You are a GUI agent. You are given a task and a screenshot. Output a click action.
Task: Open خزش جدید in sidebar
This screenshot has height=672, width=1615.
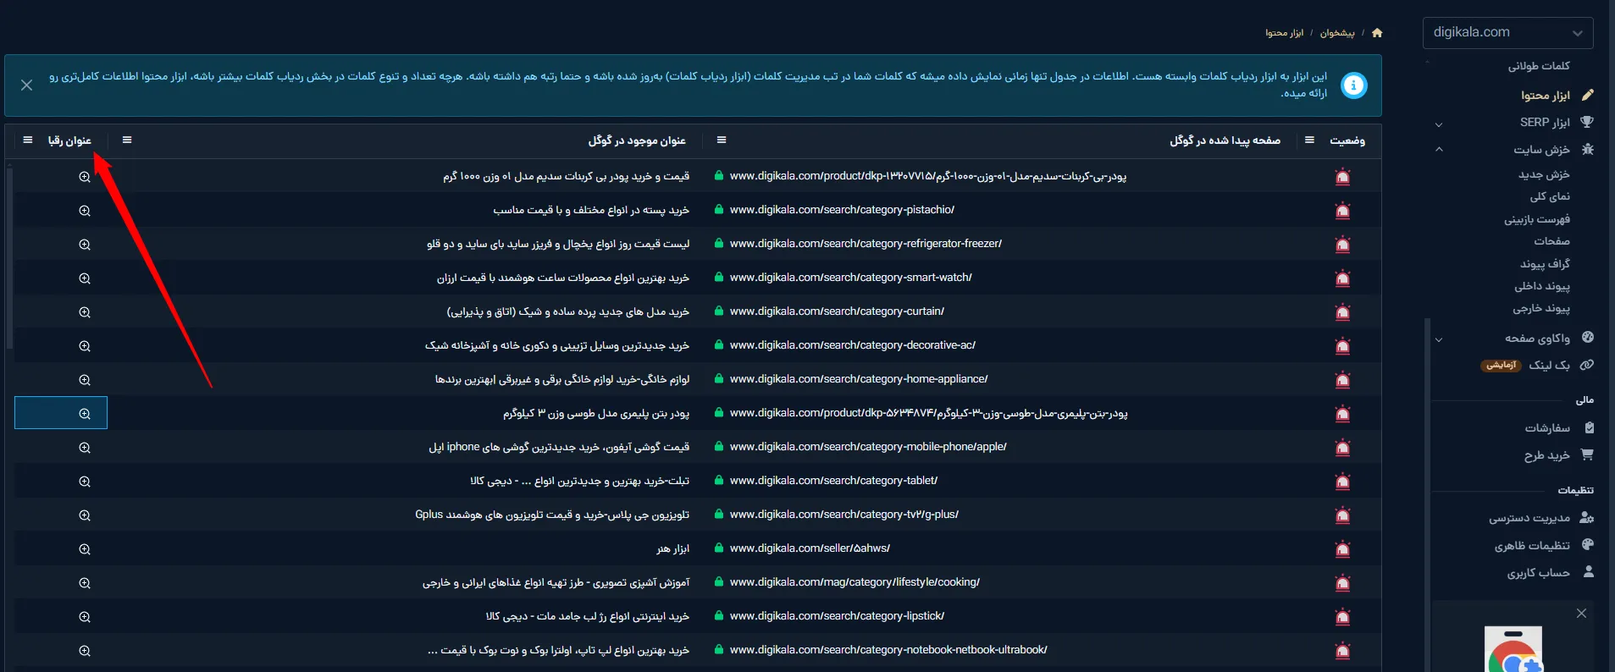click(1543, 174)
